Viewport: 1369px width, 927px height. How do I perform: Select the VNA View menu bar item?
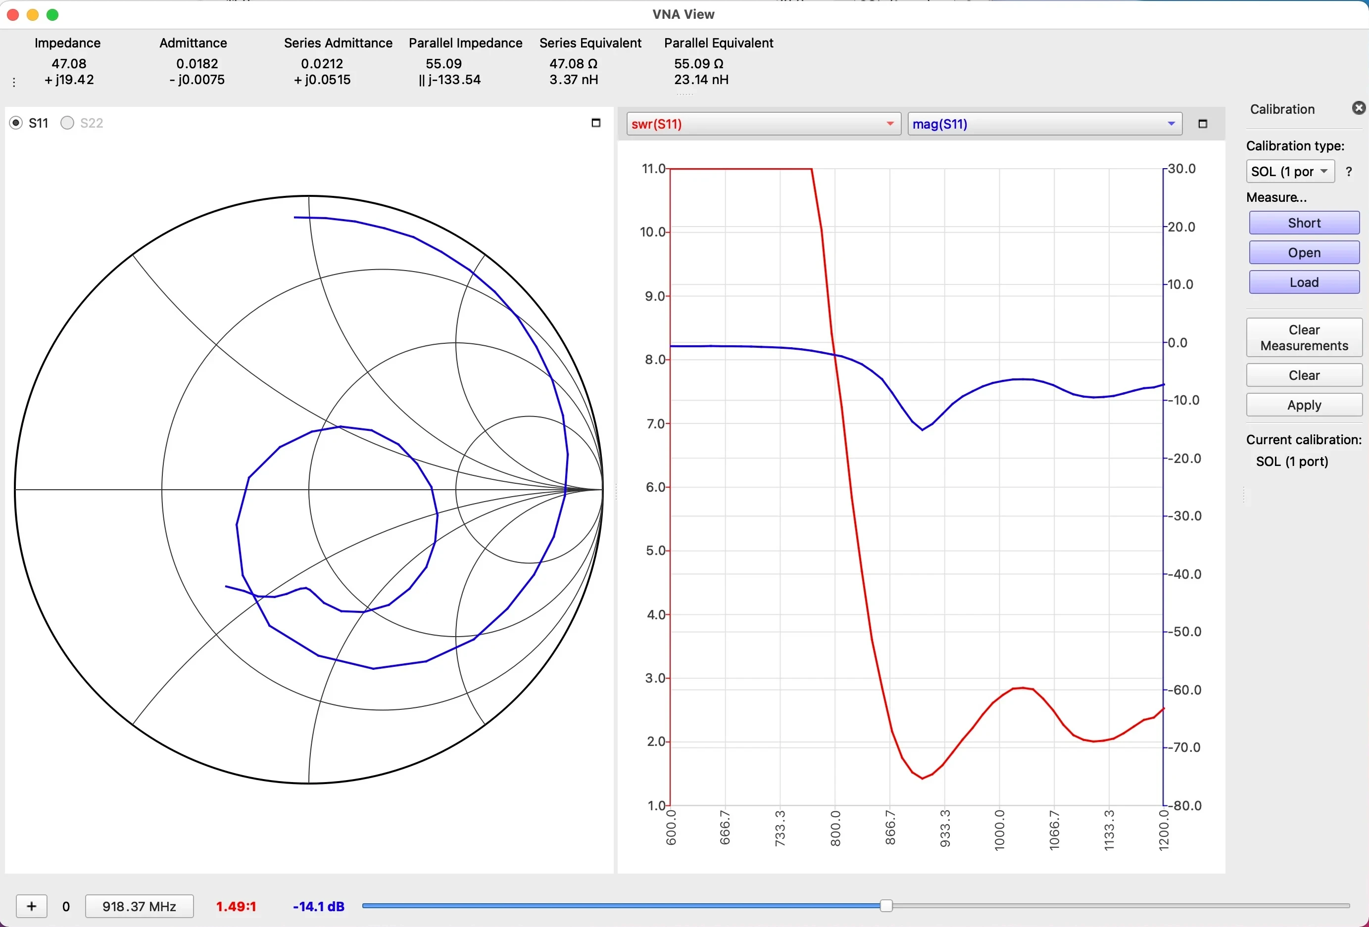click(x=684, y=13)
